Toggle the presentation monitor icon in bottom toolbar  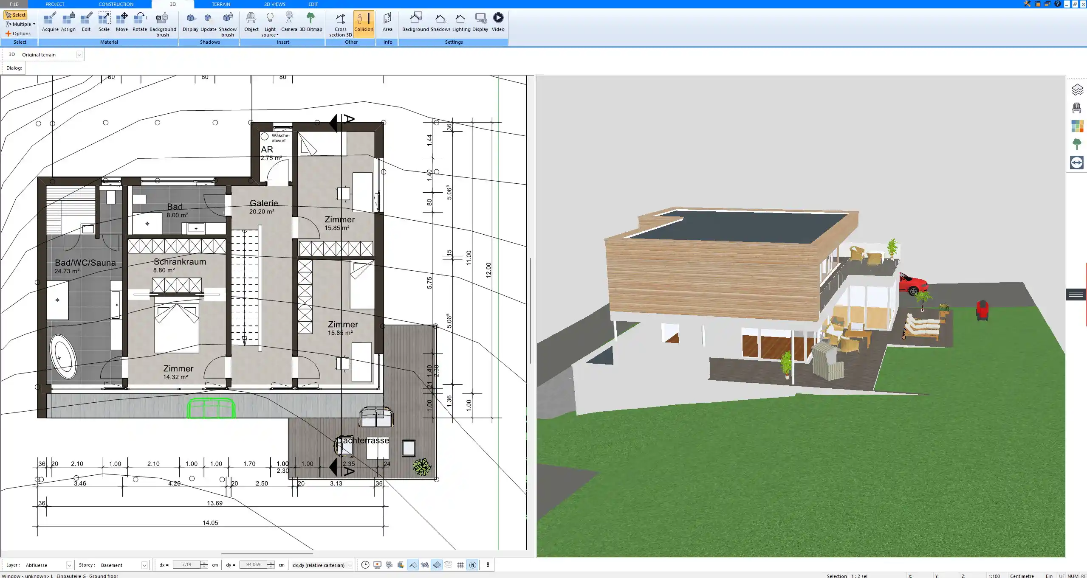tap(377, 565)
